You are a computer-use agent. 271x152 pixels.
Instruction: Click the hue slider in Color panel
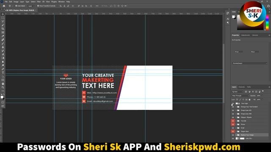click(267, 22)
